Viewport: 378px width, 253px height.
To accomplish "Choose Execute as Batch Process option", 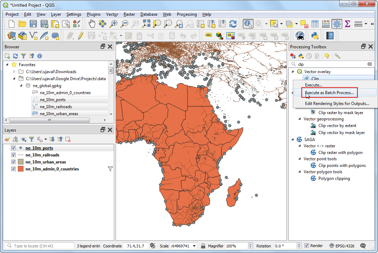I will point(329,93).
